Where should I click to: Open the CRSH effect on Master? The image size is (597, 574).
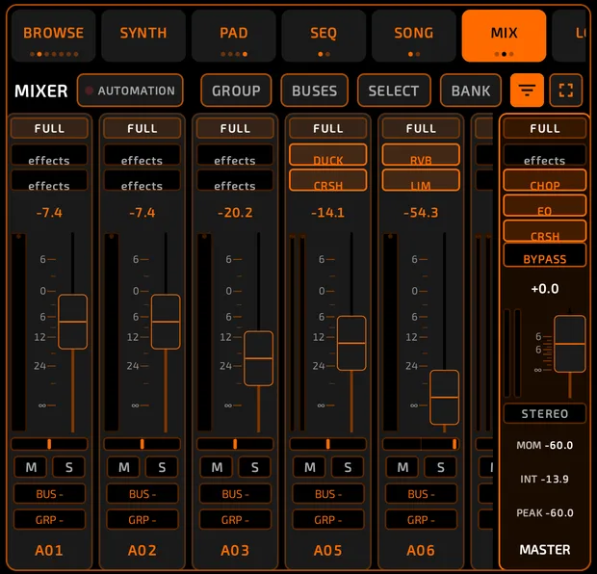[545, 231]
